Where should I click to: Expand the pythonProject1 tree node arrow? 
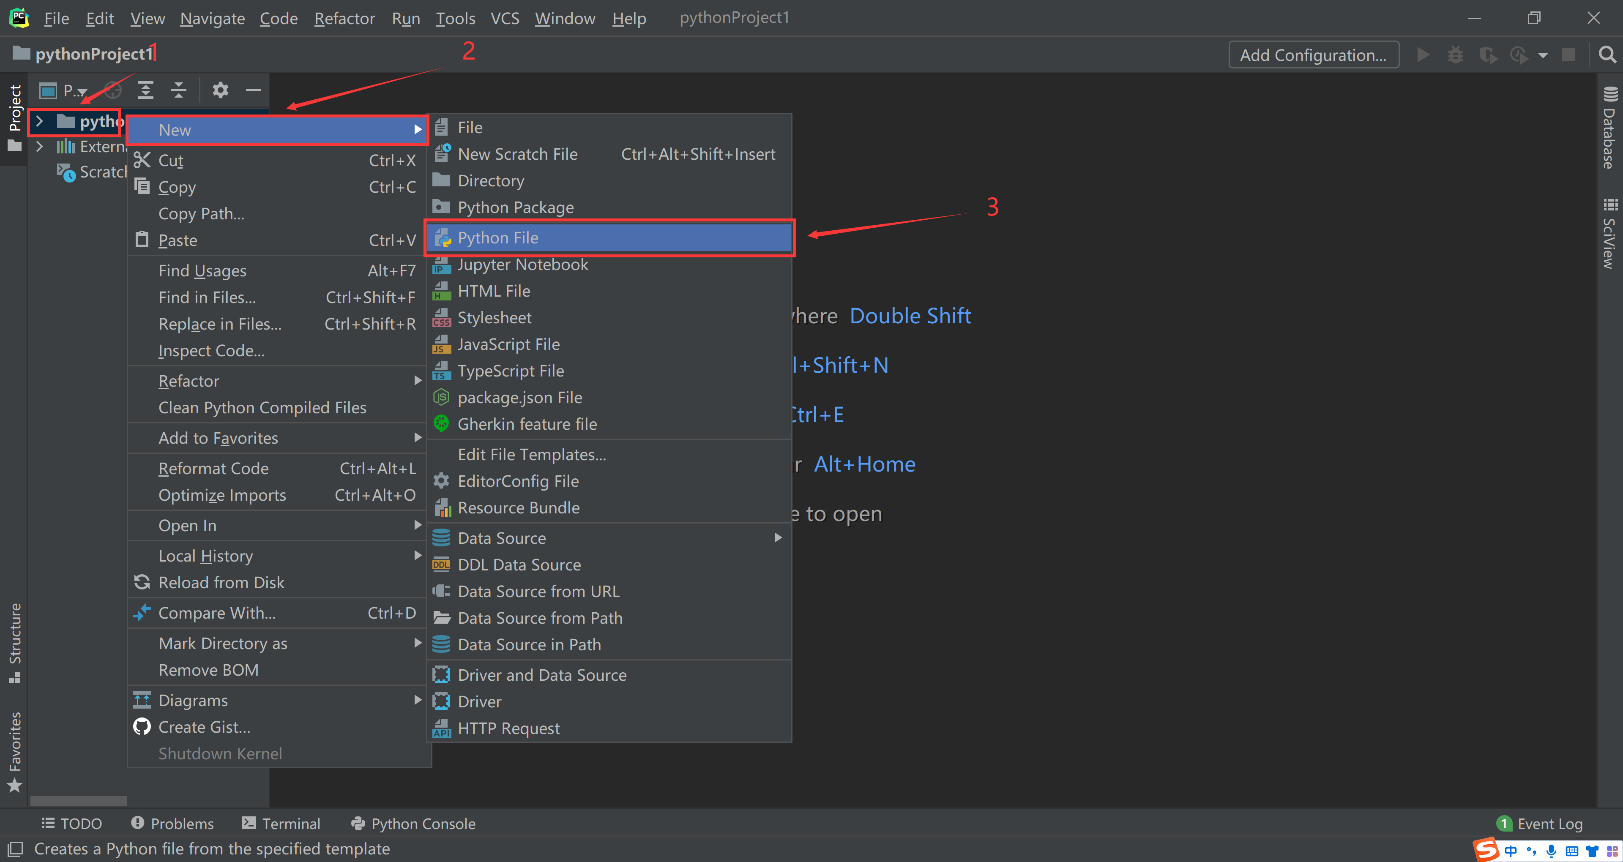coord(39,121)
